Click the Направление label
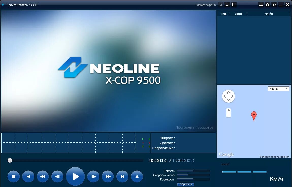 point(164,148)
